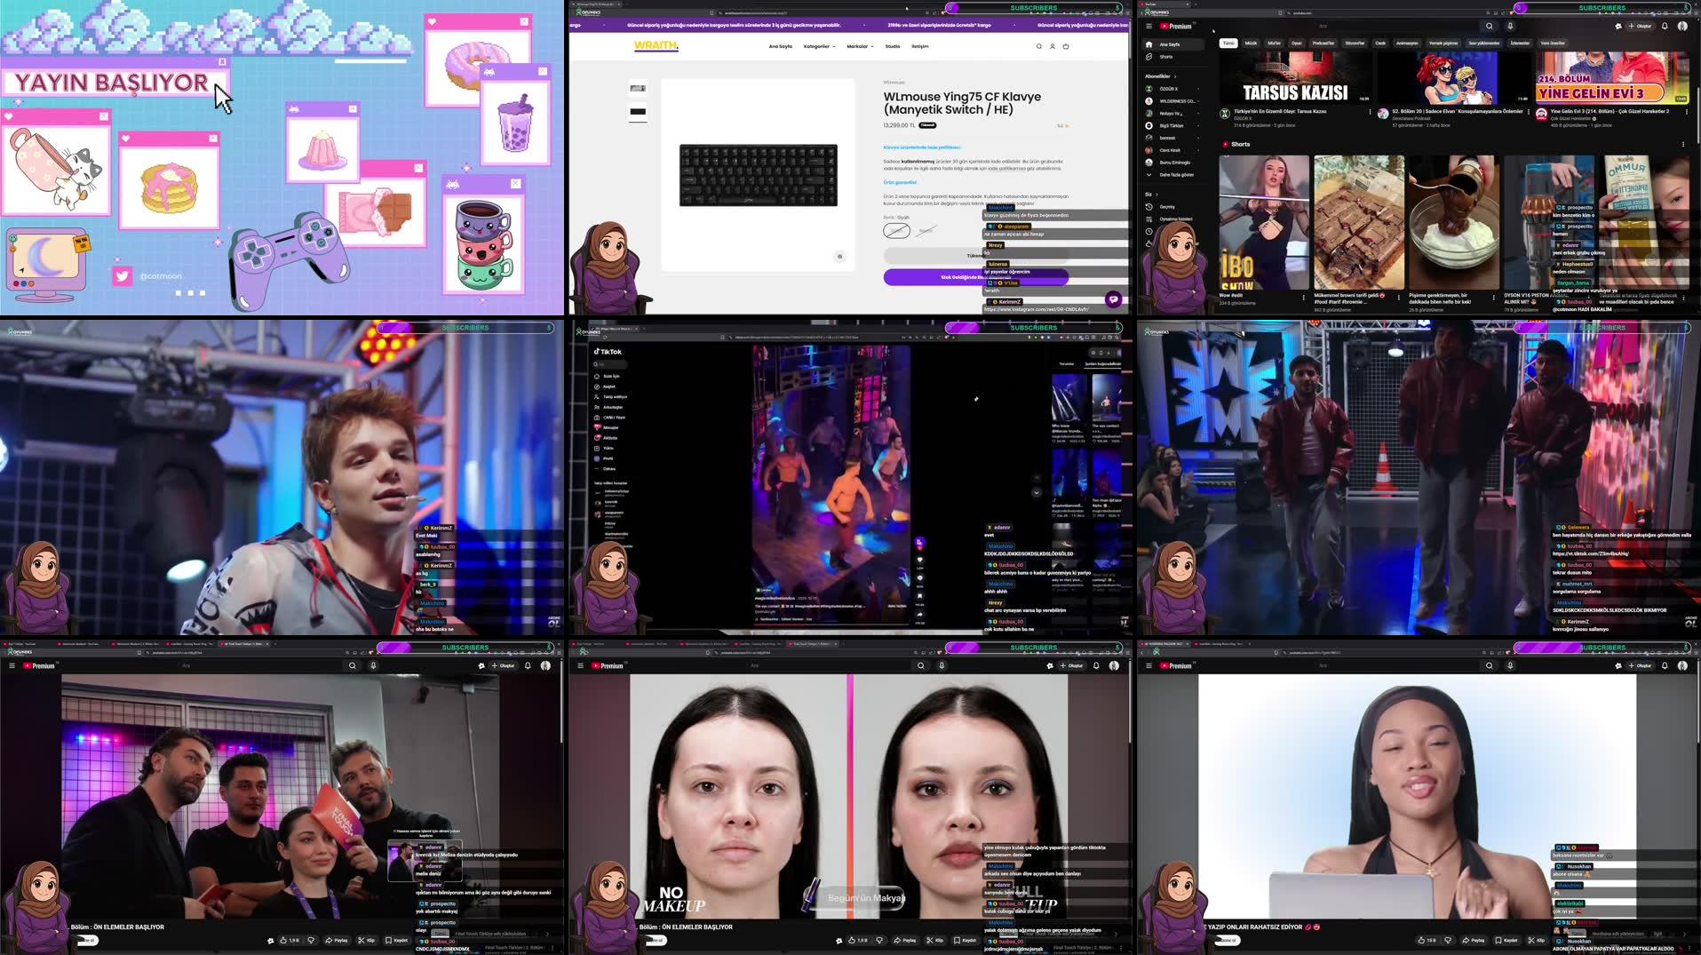The image size is (1701, 955).
Task: Expand 'Daha fazla göster' in YouTube subscriptions
Action: (1177, 175)
